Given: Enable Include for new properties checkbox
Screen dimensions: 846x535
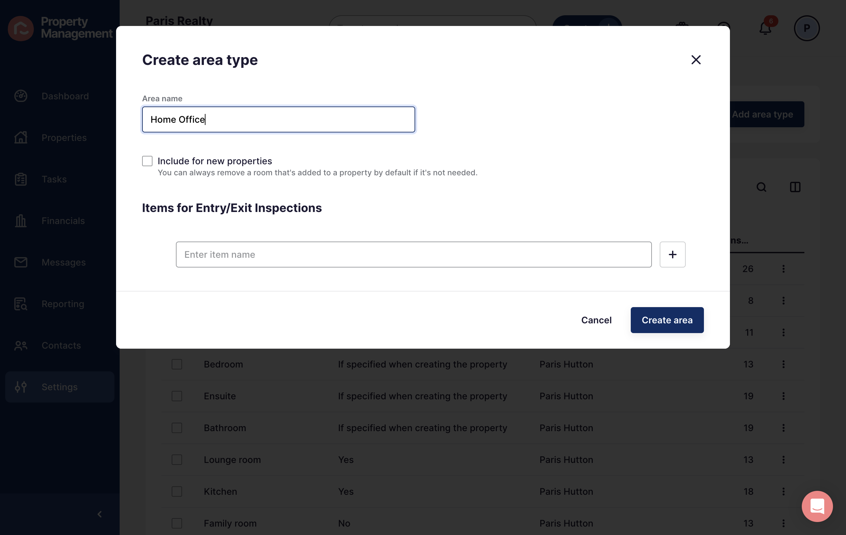Looking at the screenshot, I should 147,161.
